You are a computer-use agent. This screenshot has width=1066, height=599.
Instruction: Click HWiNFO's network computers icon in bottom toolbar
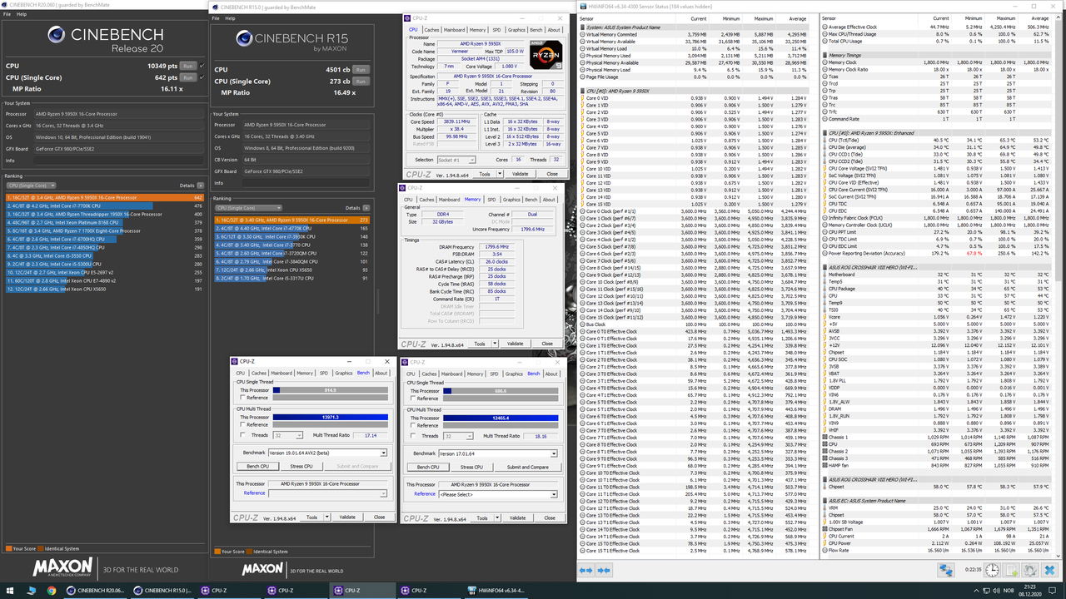(946, 570)
